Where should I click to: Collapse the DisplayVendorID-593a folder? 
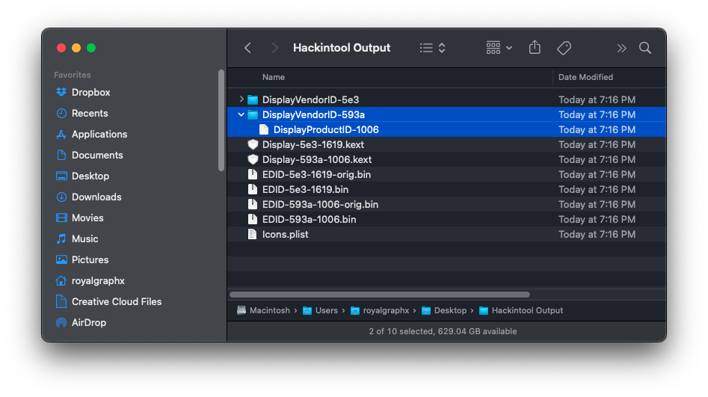[241, 115]
